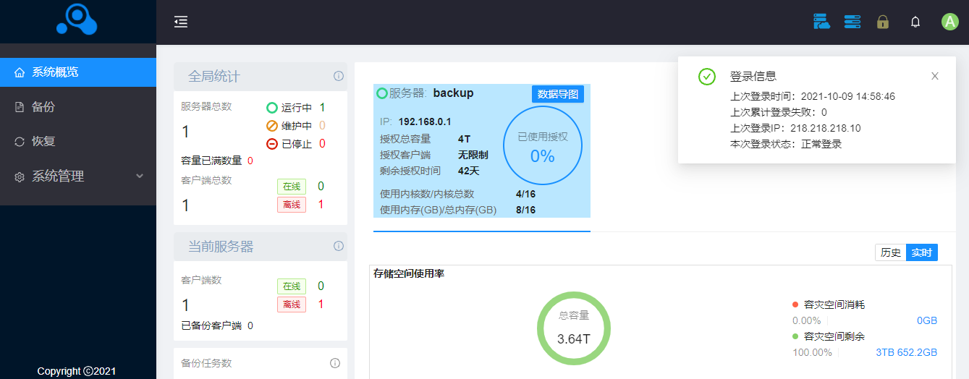Expand the 系统管理 submenu
The height and width of the screenshot is (379, 969).
(x=78, y=176)
